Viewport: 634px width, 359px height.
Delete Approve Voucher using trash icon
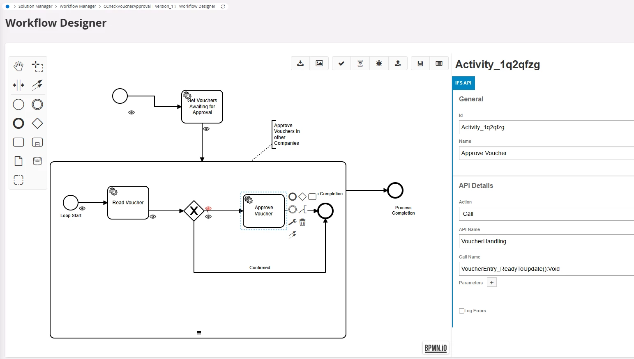302,222
